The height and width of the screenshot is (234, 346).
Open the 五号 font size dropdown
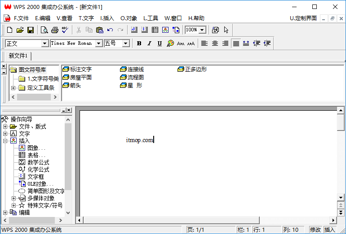pos(125,43)
